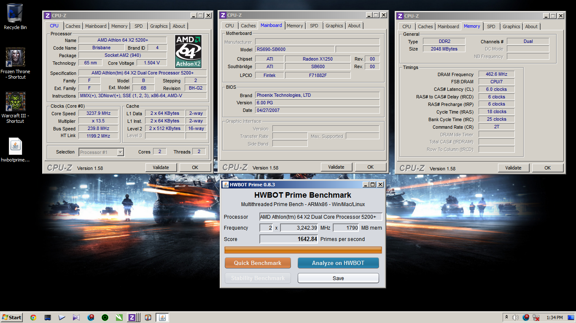Select the CPU-Z purple Z taskbar button

(134, 318)
